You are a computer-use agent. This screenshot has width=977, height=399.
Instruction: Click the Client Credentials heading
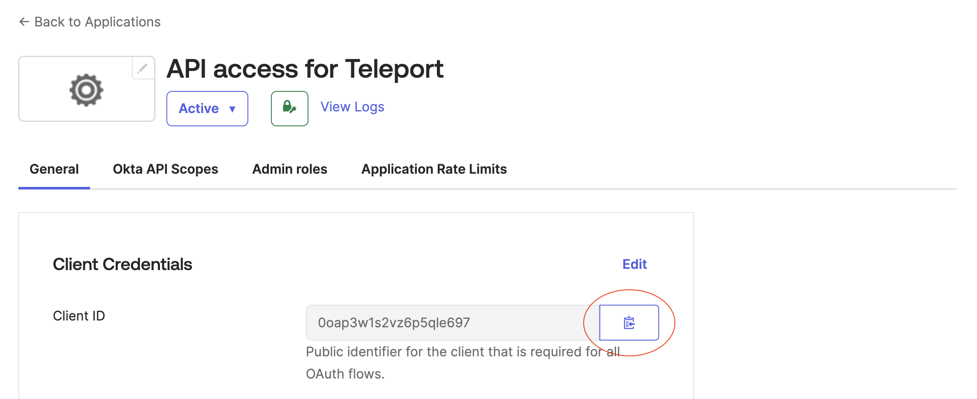(122, 264)
